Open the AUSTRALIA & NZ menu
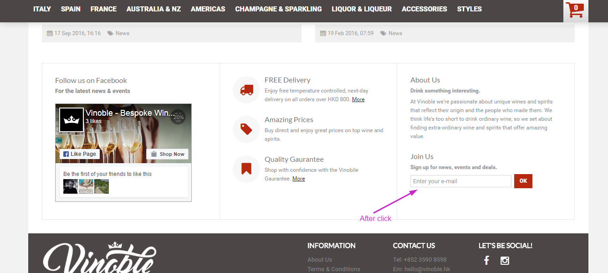Screen dimensions: 608x273 (x=153, y=9)
